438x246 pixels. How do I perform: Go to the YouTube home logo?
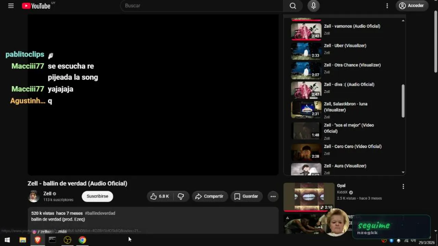tap(36, 6)
